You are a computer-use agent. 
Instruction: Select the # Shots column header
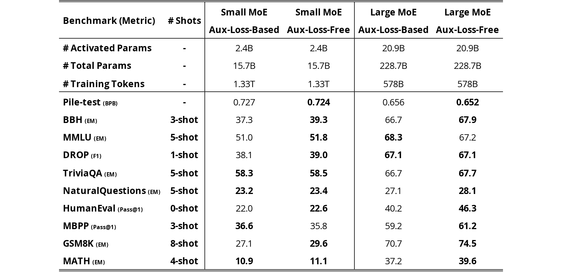pyautogui.click(x=184, y=21)
